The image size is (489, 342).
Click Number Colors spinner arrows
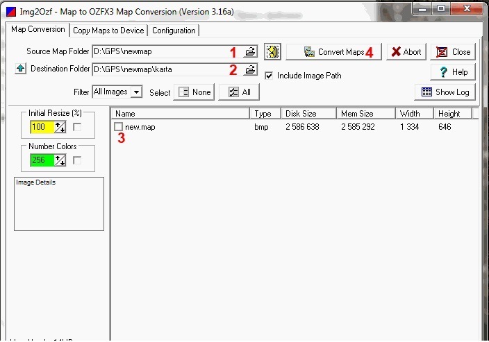pos(60,160)
